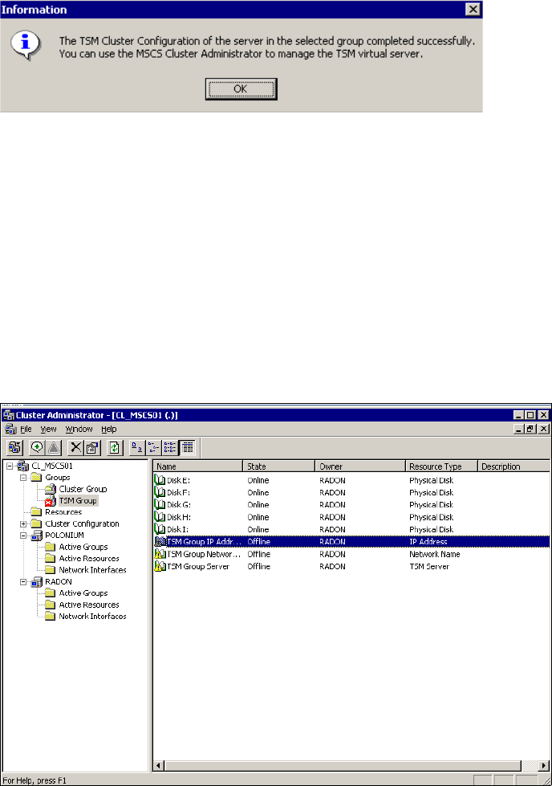Image resolution: width=552 pixels, height=786 pixels.
Task: Click the TSM Group failed-state icon in tree
Action: [50, 501]
